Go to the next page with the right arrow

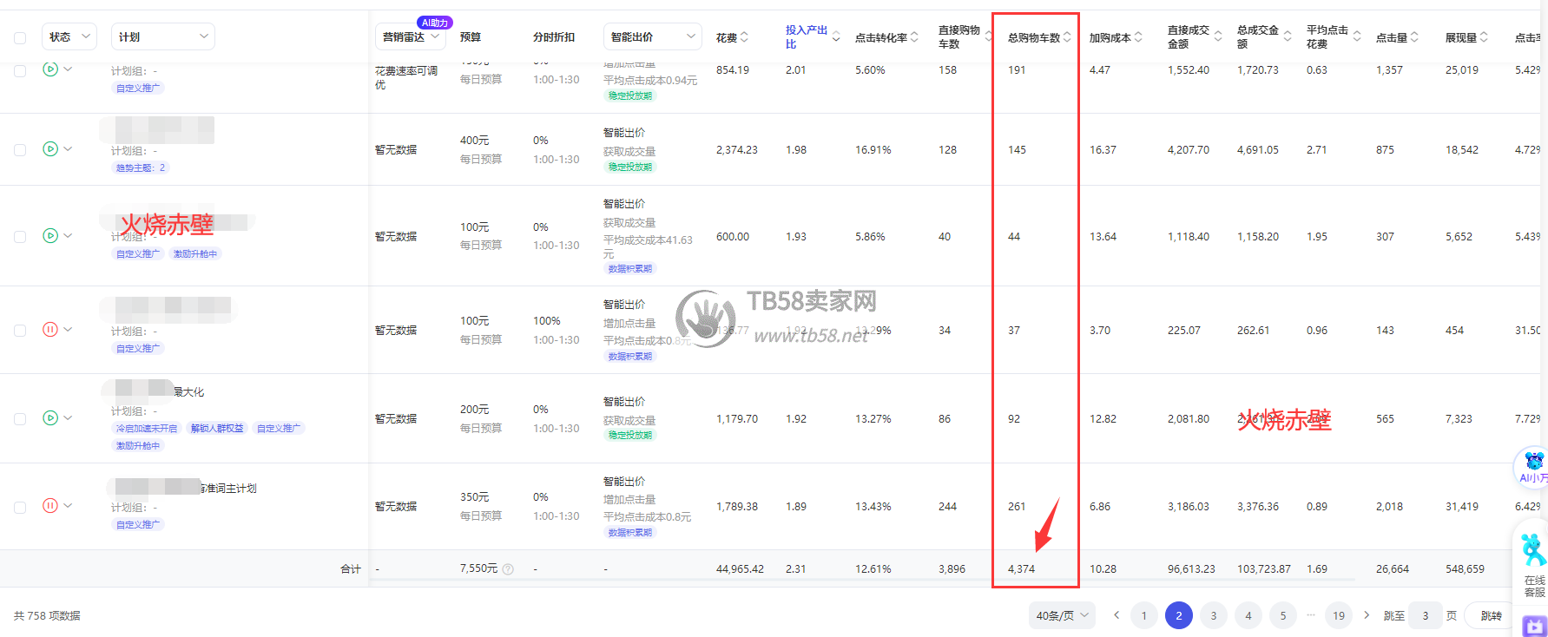[x=1367, y=615]
